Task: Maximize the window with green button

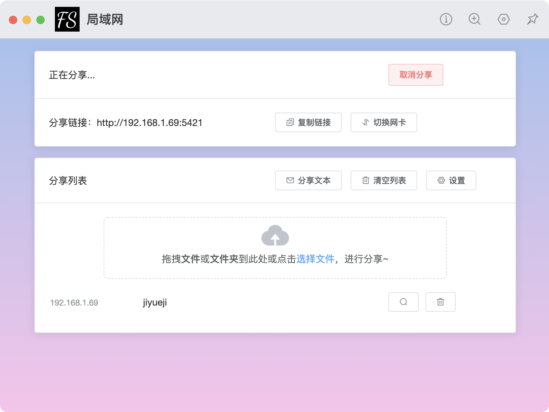Action: coord(40,20)
